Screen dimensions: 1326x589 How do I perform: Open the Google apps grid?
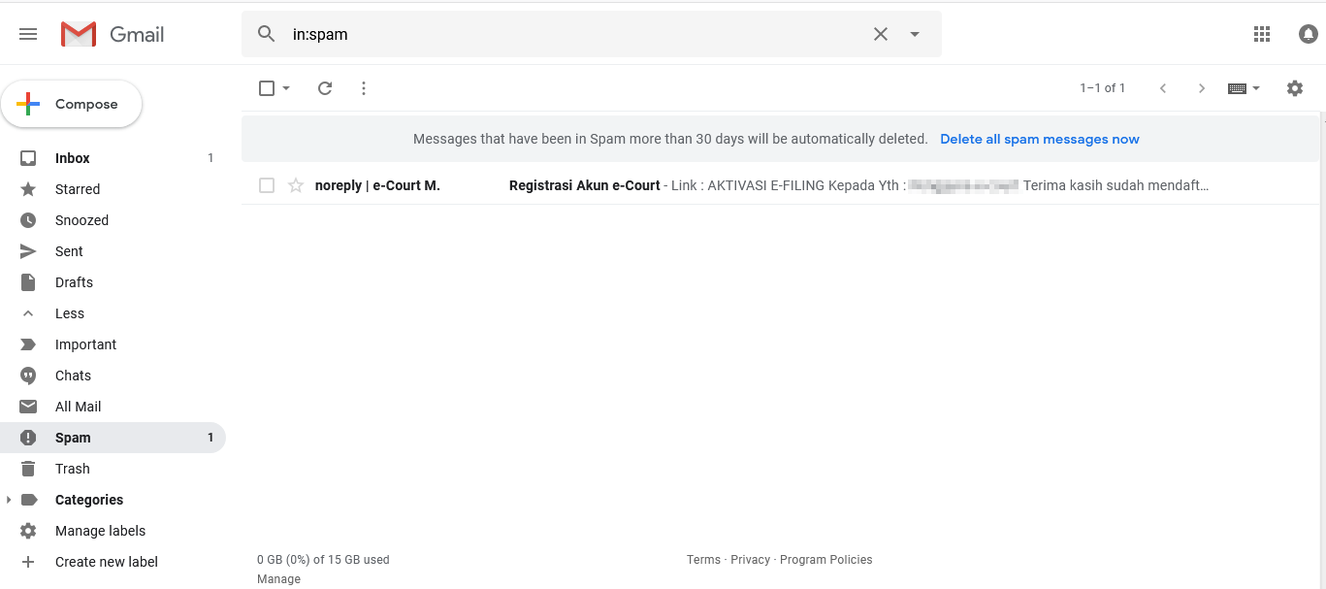[1261, 34]
